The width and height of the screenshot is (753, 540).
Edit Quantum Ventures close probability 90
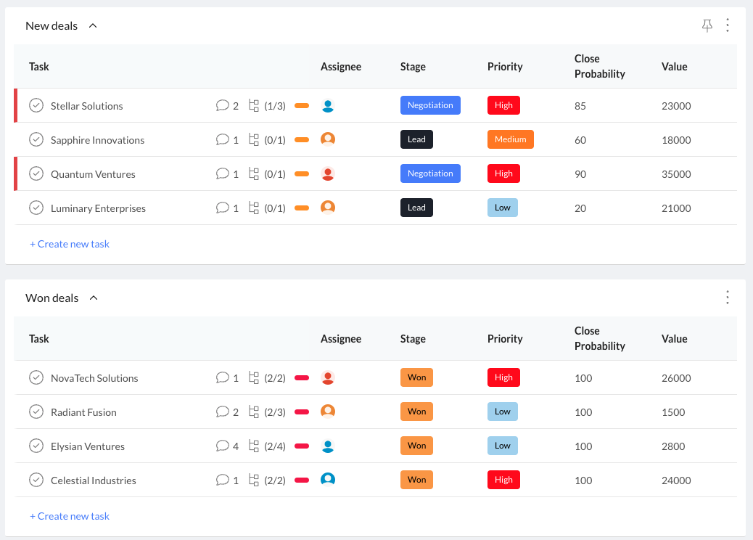(x=580, y=174)
